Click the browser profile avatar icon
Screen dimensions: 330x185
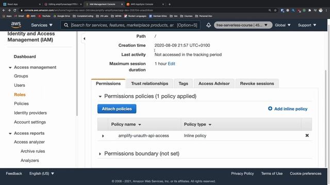[321, 10]
